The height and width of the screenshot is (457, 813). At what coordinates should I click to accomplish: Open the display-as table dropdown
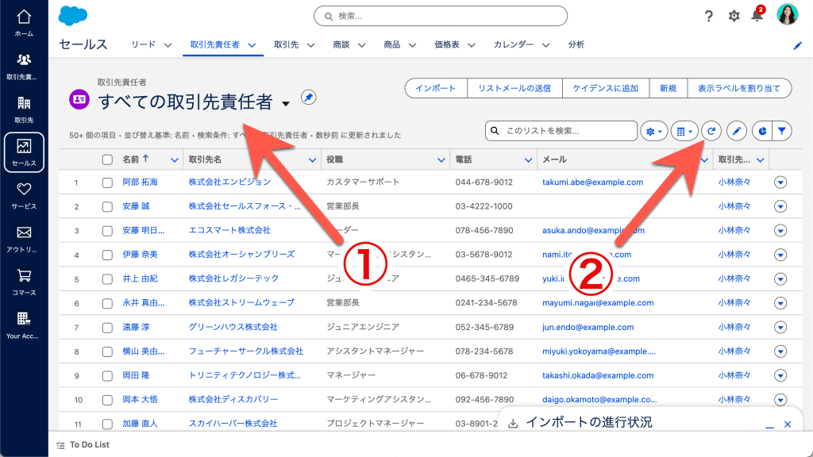click(684, 131)
